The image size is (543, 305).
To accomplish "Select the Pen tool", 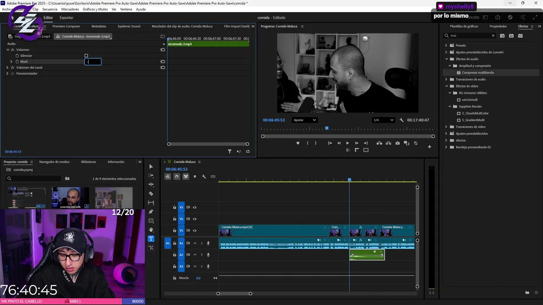I will (x=151, y=211).
